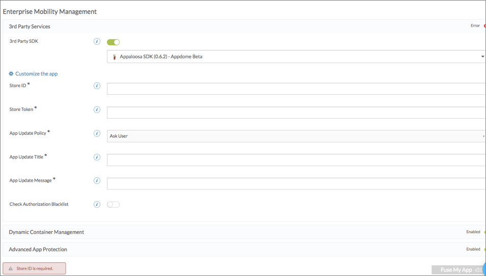Image resolution: width=486 pixels, height=276 pixels.
Task: Show info for App Update Policy
Action: (97, 133)
